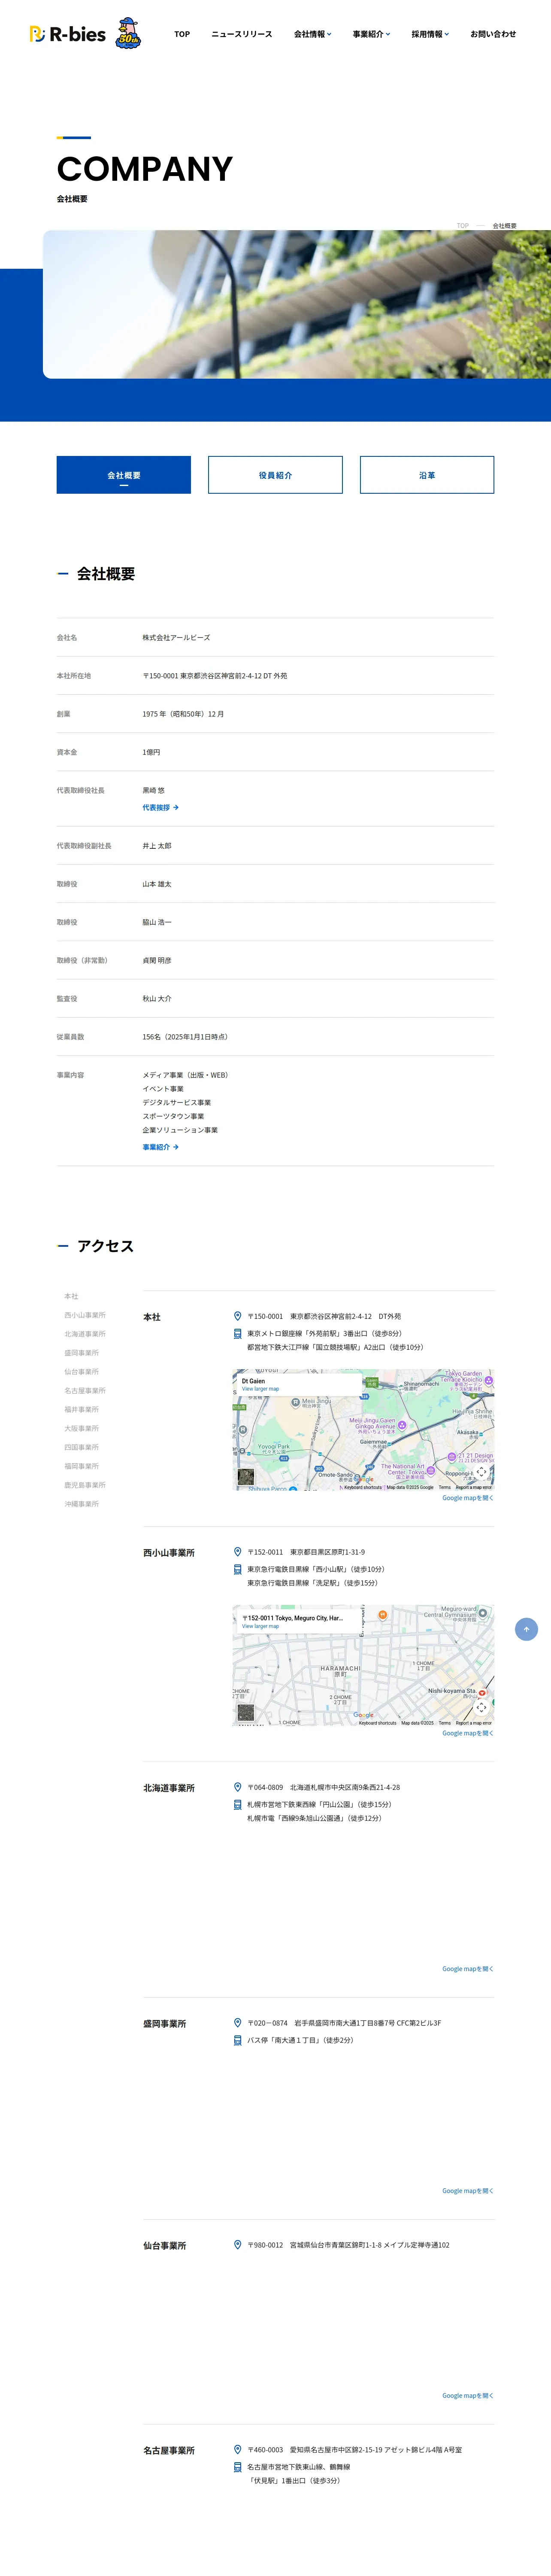
Task: Click the bus icon beside バス停「南大通１丁目」
Action: click(x=238, y=2040)
